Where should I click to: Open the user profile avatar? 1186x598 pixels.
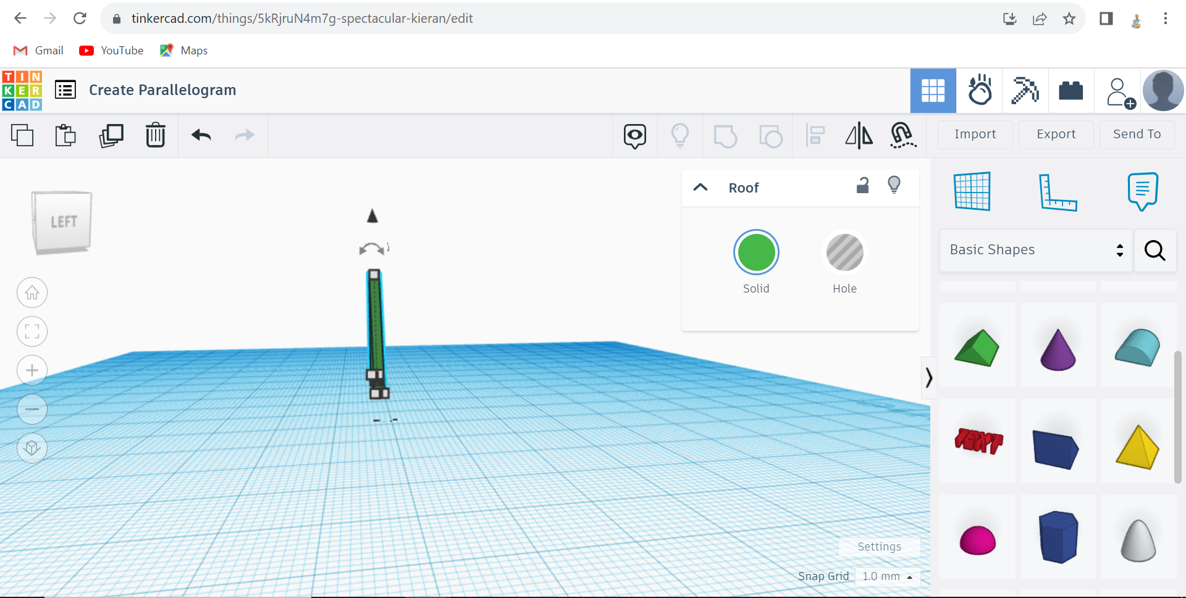[x=1163, y=91]
